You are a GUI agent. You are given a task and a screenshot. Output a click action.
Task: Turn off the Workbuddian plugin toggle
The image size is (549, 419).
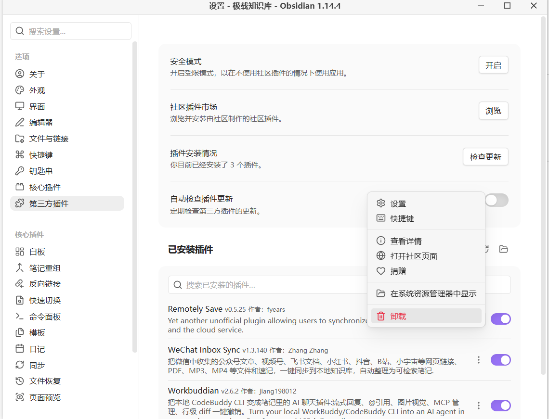(x=500, y=406)
